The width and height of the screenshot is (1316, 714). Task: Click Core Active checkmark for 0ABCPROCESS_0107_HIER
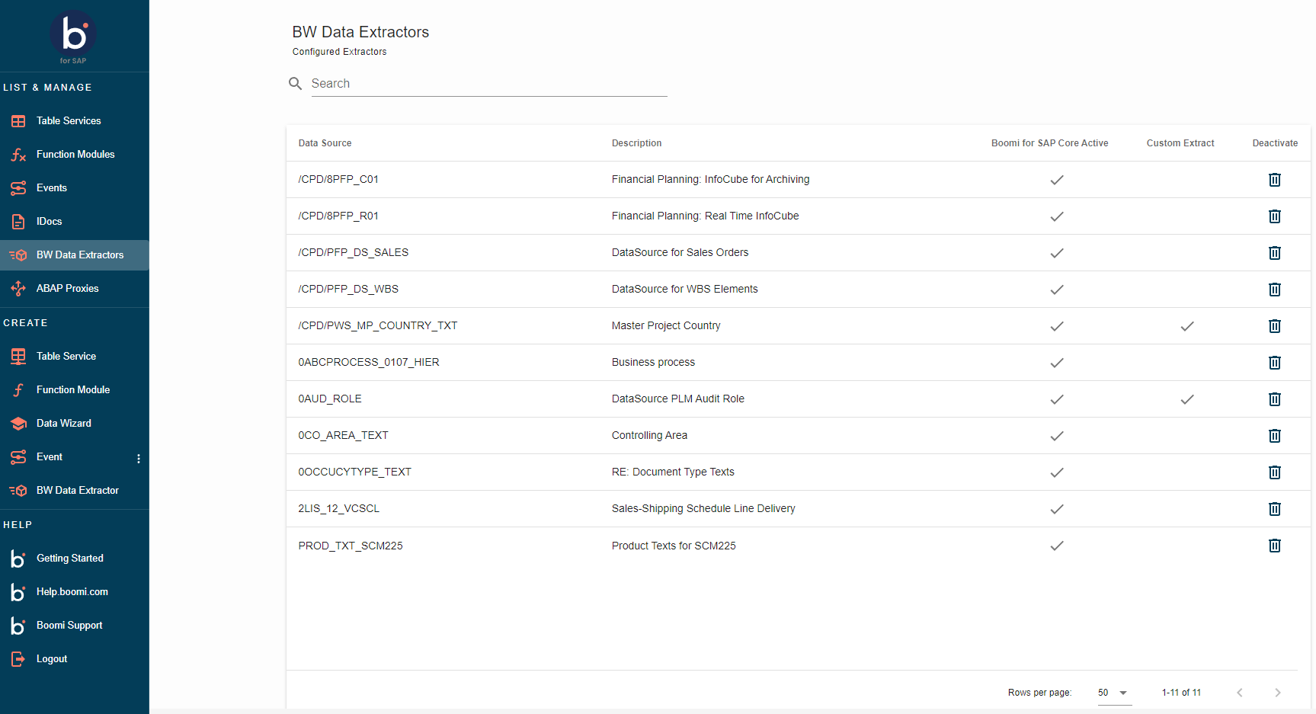pos(1056,363)
